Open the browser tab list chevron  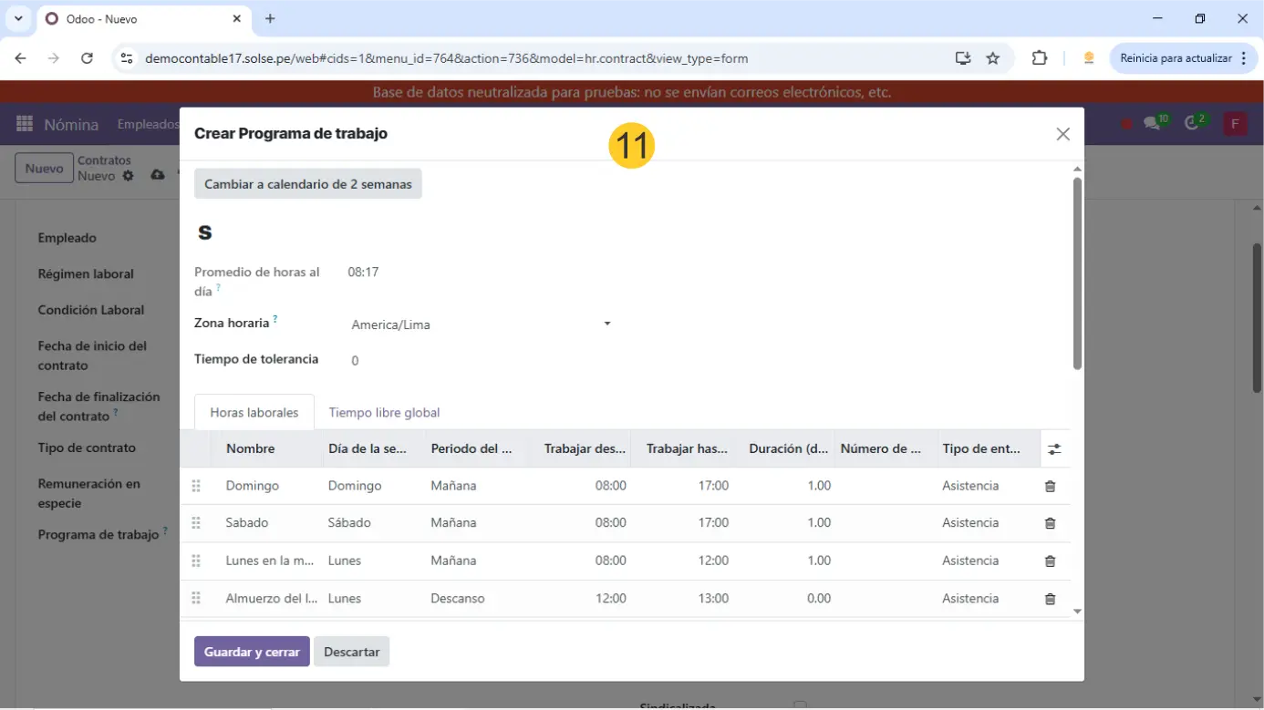17,18
